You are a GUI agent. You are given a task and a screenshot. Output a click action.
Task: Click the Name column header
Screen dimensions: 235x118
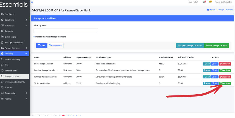click(37, 57)
